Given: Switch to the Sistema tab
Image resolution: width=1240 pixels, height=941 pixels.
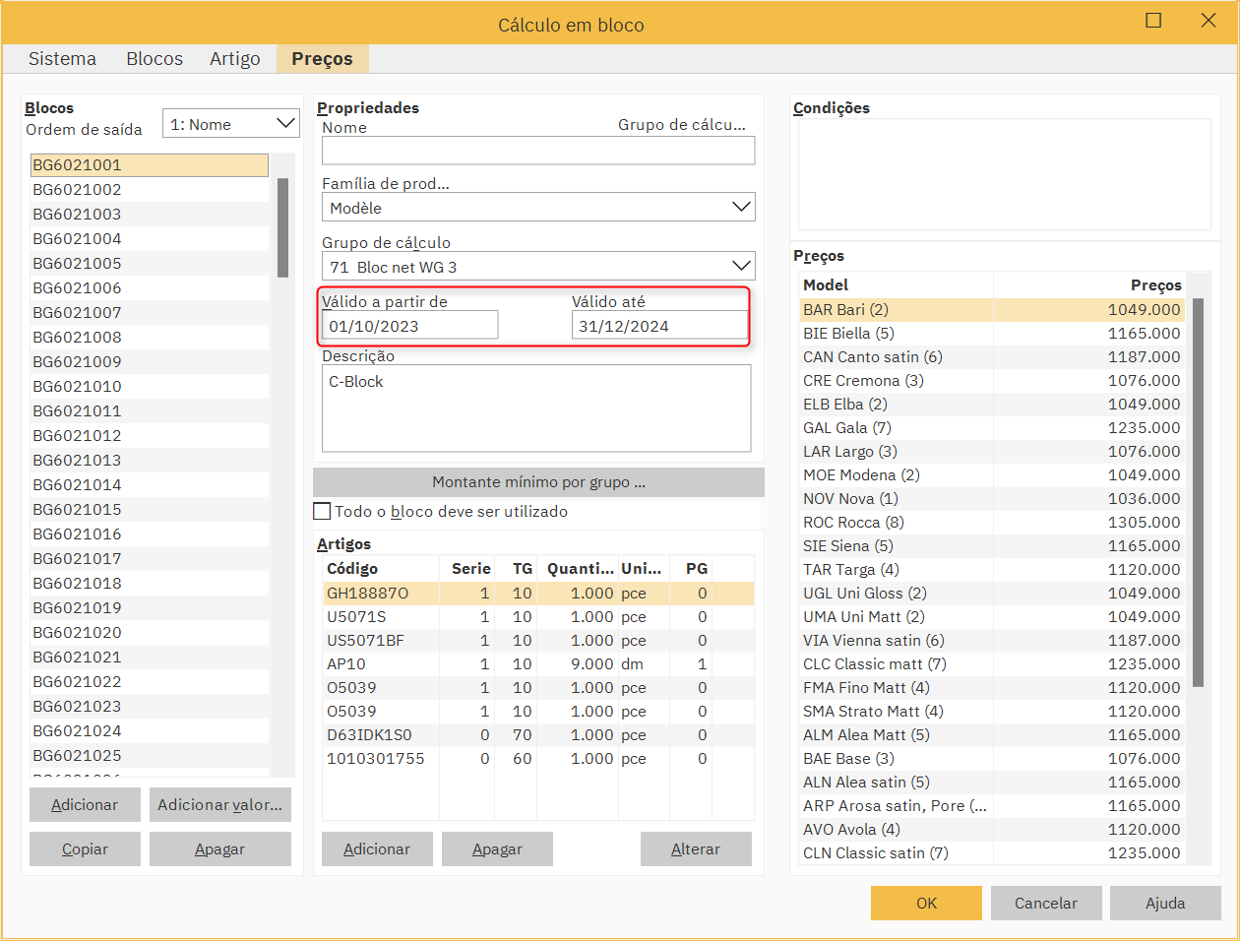Looking at the screenshot, I should pyautogui.click(x=62, y=59).
